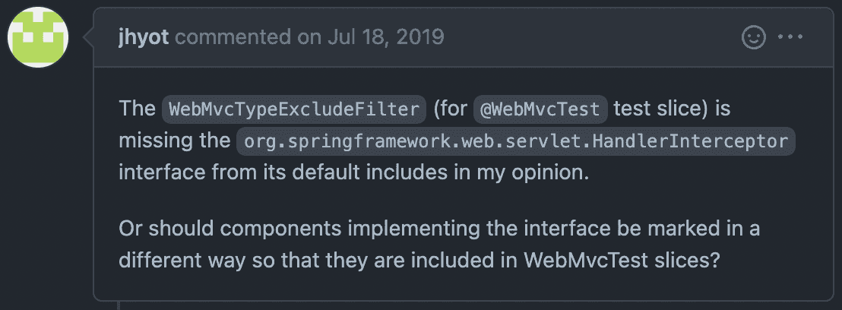Open the jhyot username profile link
Viewport: 842px width, 310px height.
[144, 37]
